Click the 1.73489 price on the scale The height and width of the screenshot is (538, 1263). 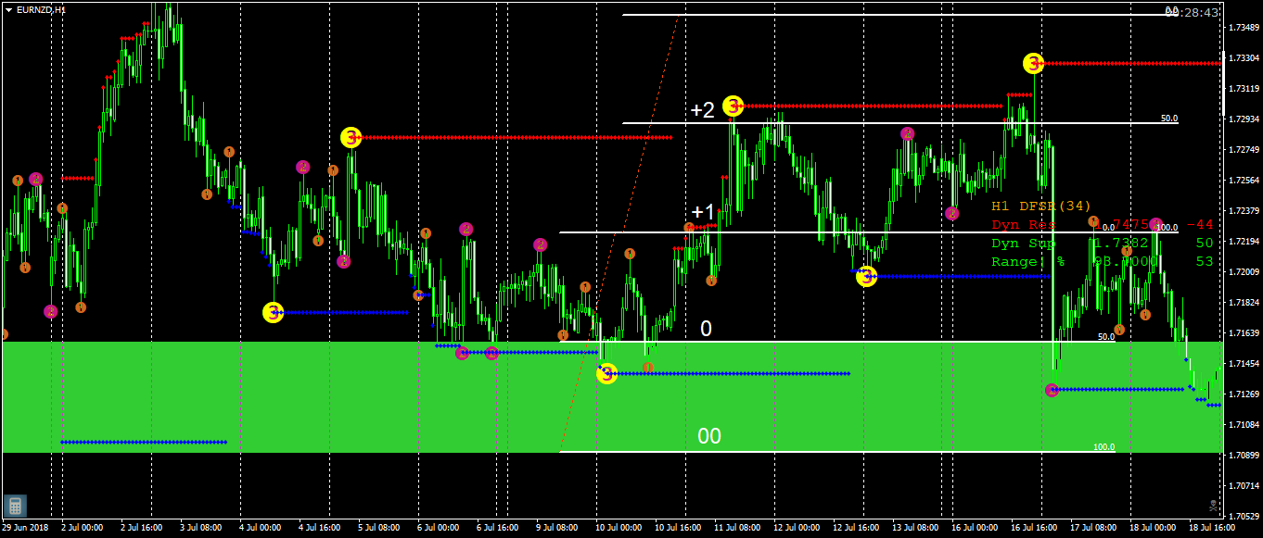[1244, 28]
